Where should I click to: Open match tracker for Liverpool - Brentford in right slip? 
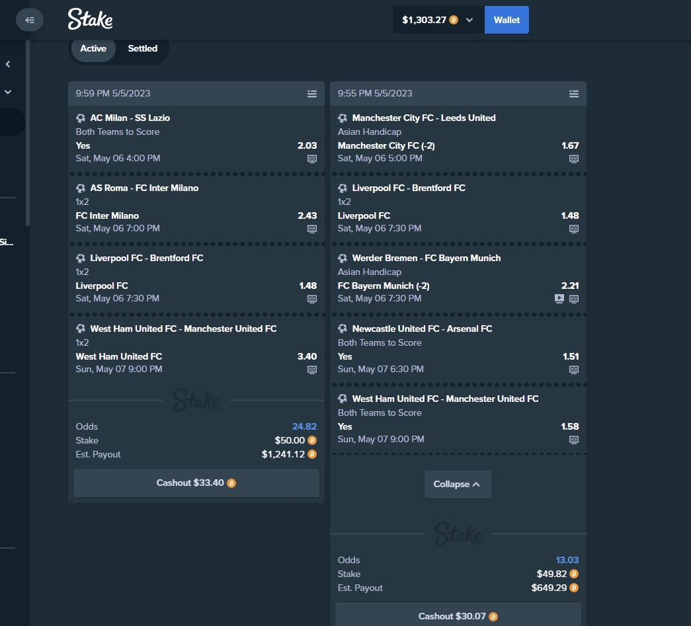(574, 229)
